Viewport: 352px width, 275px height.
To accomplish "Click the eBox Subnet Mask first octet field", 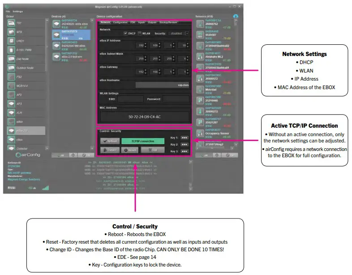I will (x=141, y=59).
